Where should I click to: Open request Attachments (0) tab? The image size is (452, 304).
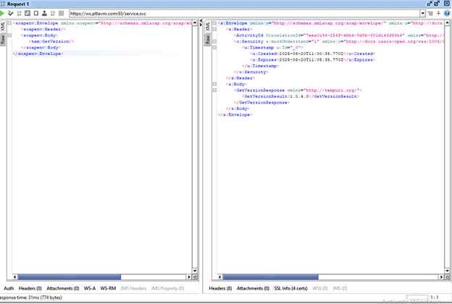pos(63,288)
